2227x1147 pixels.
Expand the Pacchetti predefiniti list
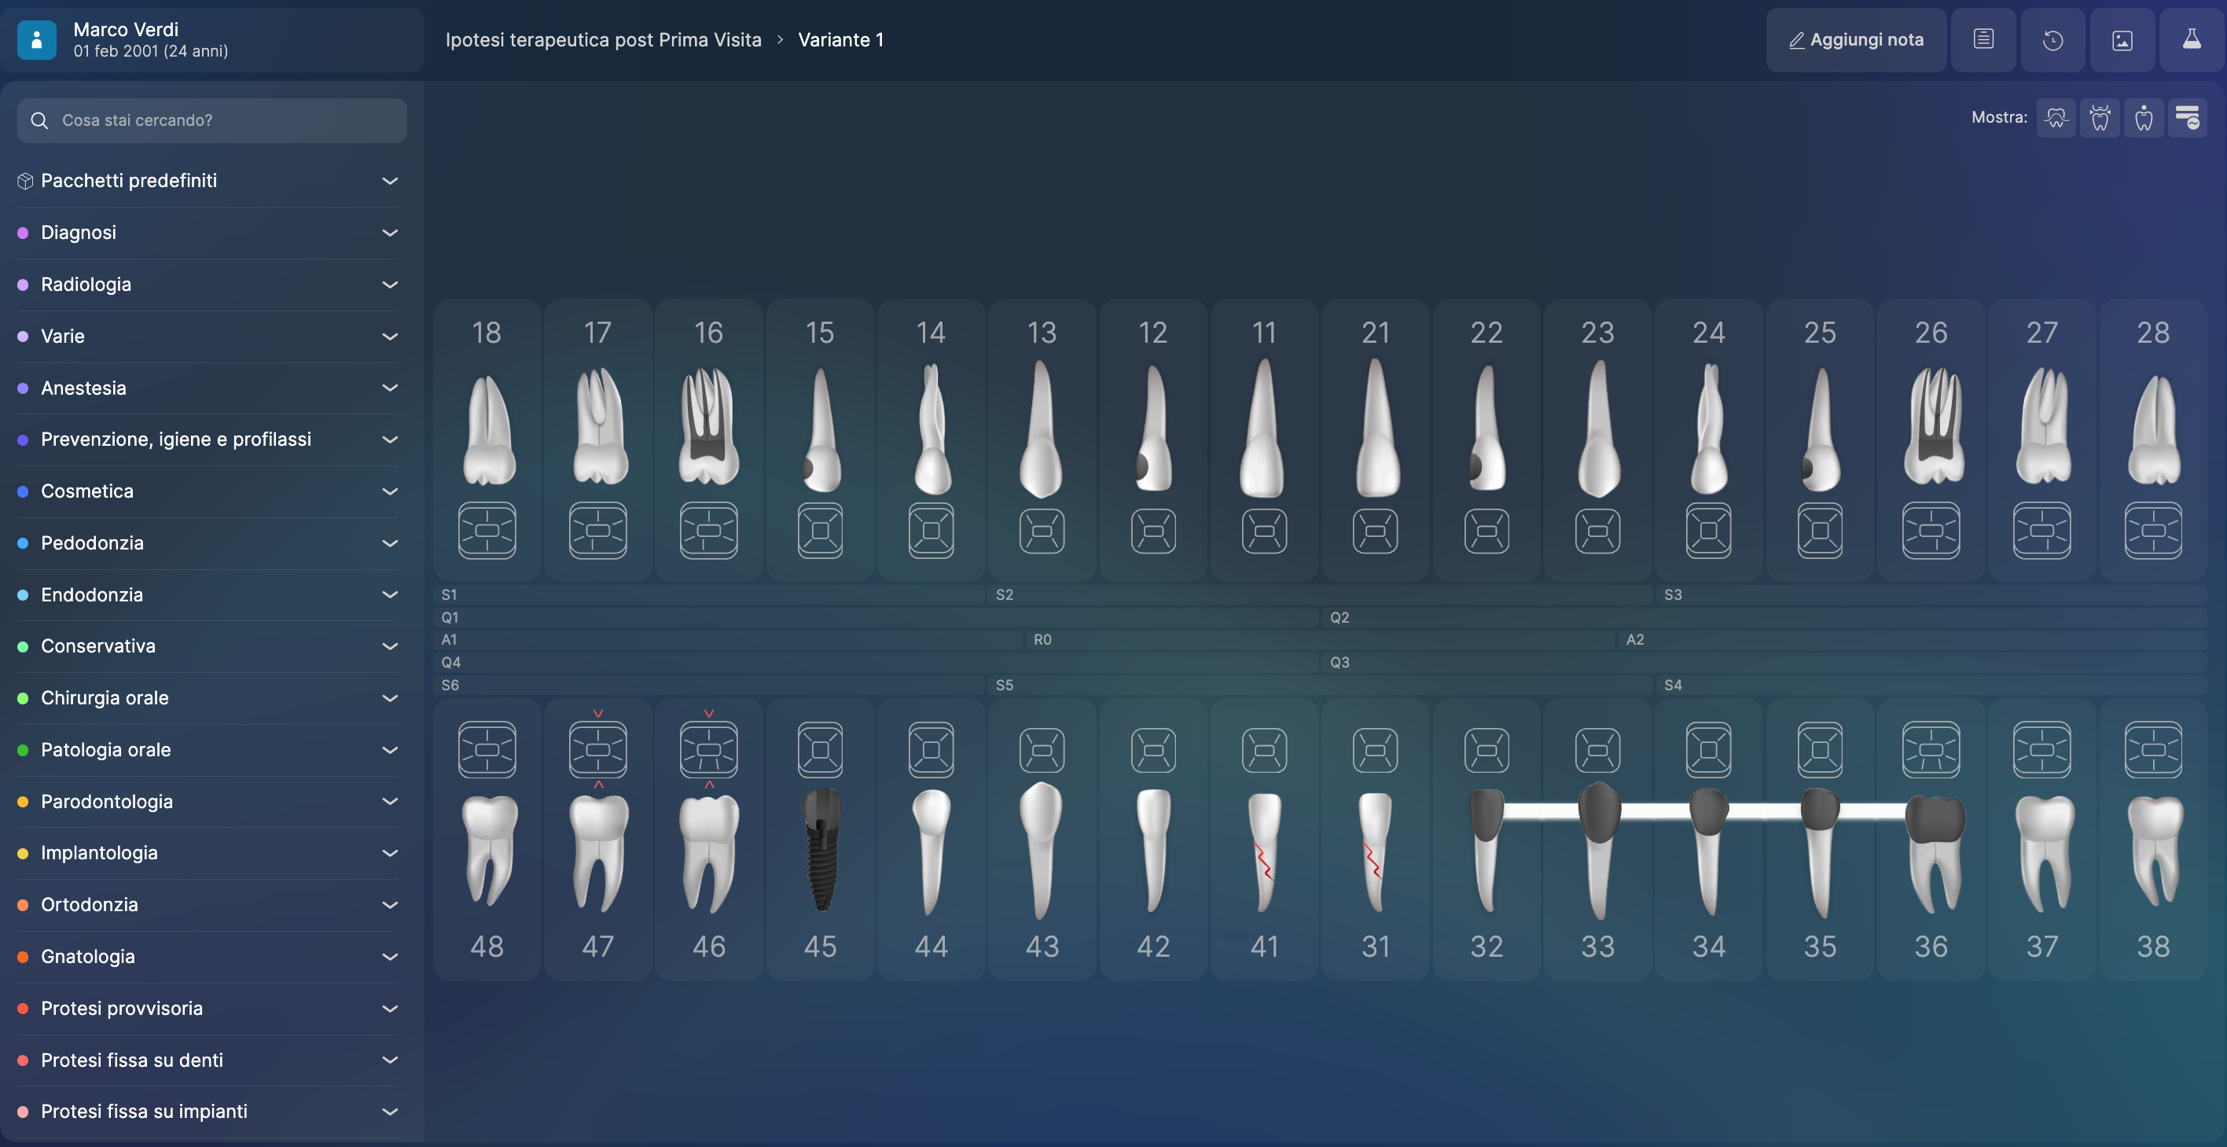208,181
